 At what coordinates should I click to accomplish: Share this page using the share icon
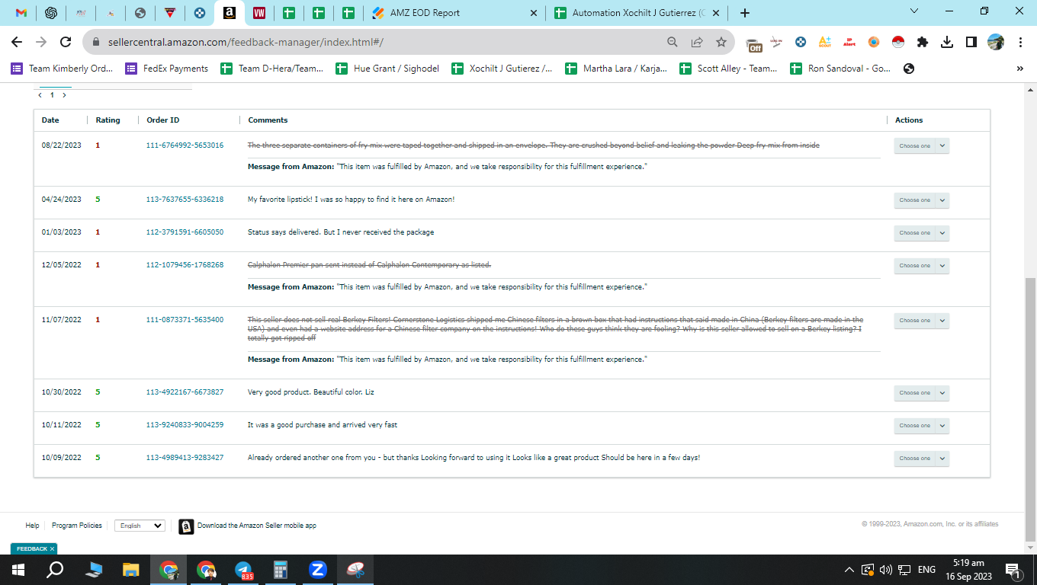(x=697, y=43)
